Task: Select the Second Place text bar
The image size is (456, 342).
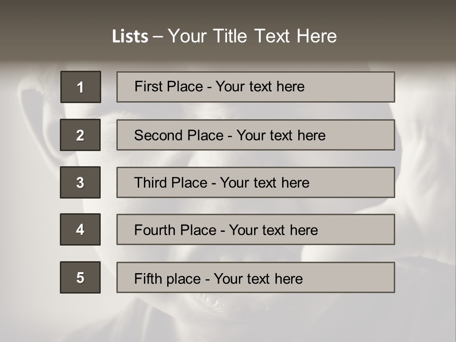Action: click(256, 135)
